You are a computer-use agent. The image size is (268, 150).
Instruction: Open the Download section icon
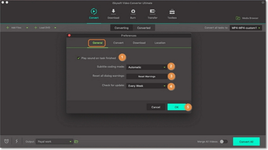113,12
